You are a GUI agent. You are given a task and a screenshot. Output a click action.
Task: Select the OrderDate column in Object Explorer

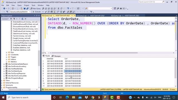coord(22,45)
